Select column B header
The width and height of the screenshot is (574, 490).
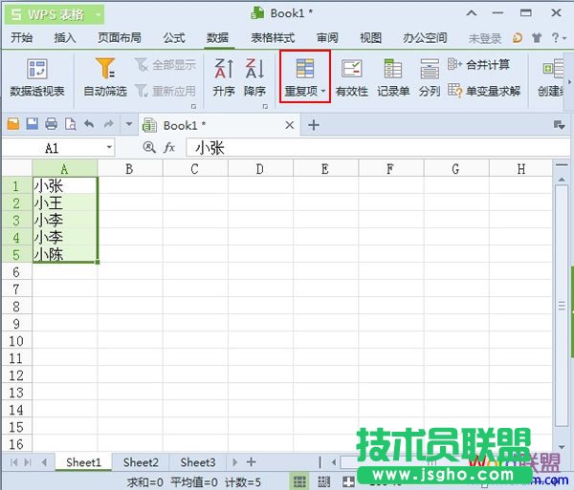pos(129,169)
